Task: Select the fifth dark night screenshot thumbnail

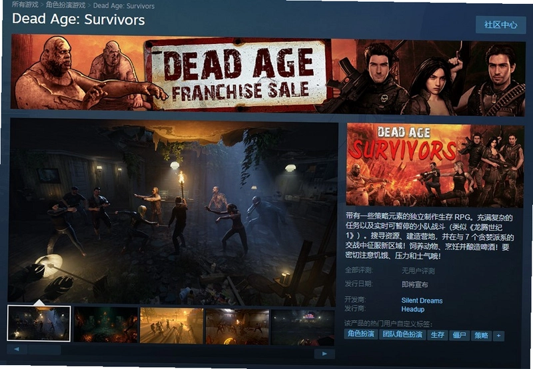Action: (303, 328)
